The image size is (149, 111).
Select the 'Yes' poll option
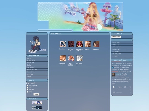click(x=28, y=88)
